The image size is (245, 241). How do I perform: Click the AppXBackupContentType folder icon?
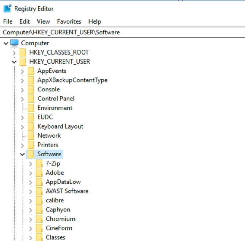[31, 80]
